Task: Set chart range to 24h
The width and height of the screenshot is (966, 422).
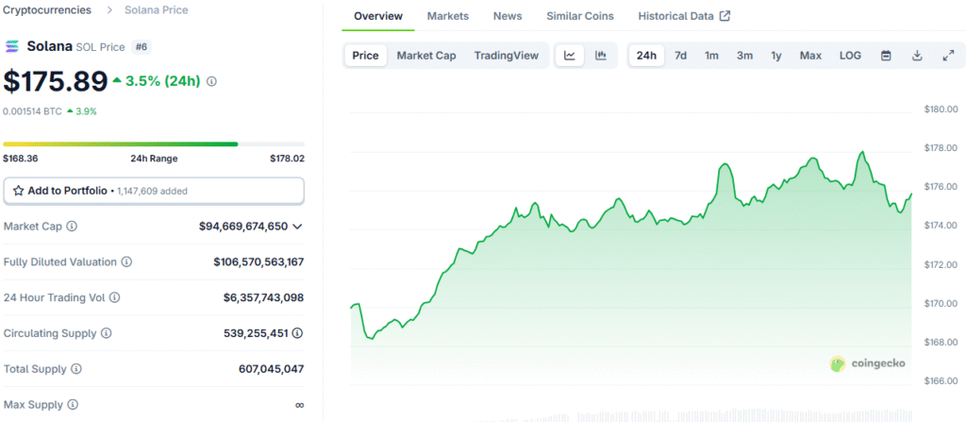Action: pyautogui.click(x=646, y=56)
